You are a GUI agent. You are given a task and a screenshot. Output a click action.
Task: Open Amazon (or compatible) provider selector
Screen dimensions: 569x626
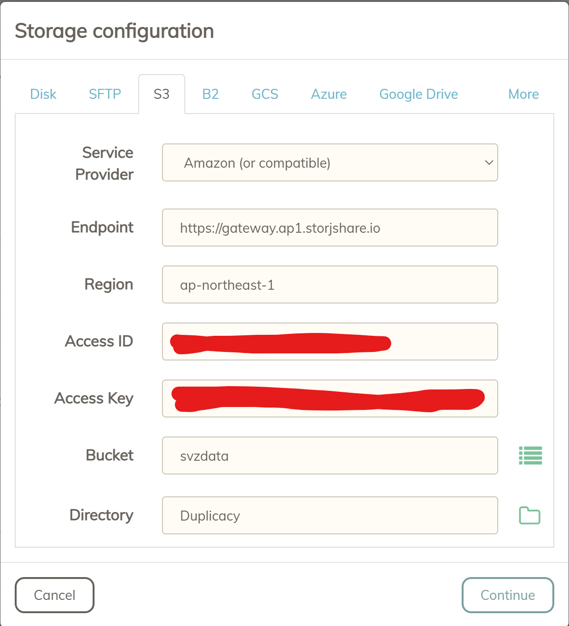pyautogui.click(x=330, y=162)
